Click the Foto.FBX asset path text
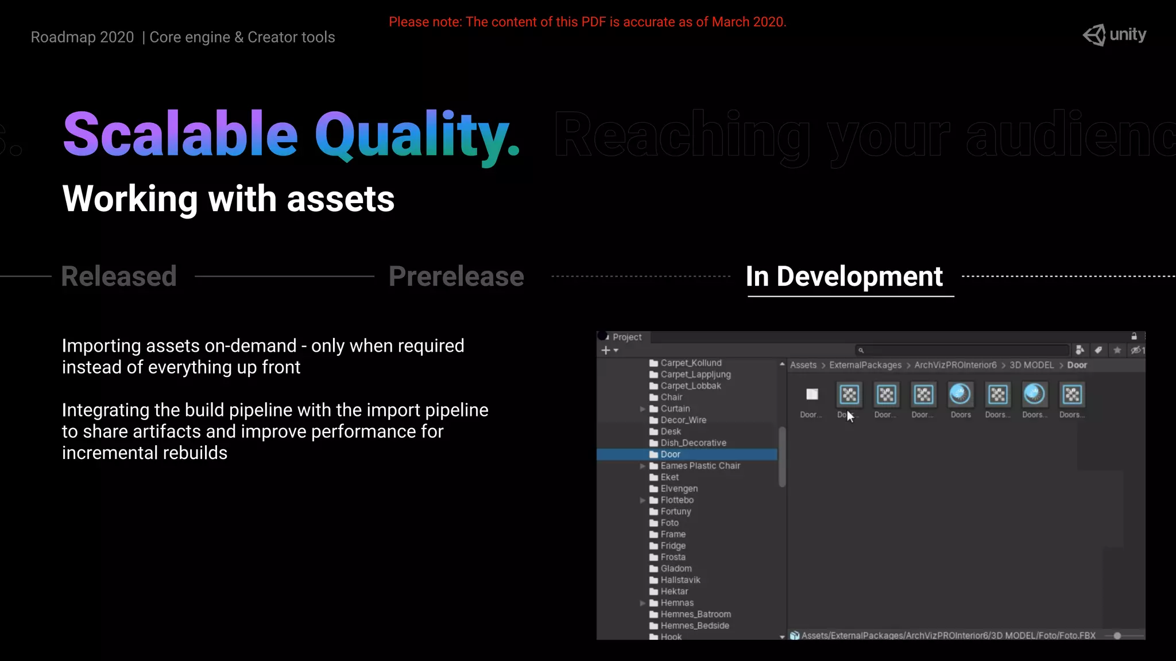Screen dimensions: 1176x661 pos(948,636)
